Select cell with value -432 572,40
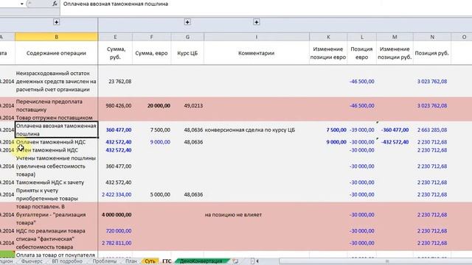 click(x=395, y=142)
